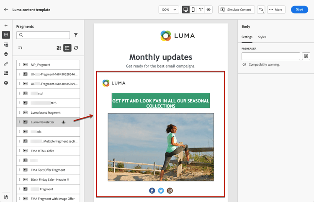This screenshot has width=314, height=202.
Task: Click the top LUMA logo in email
Action: click(x=178, y=36)
